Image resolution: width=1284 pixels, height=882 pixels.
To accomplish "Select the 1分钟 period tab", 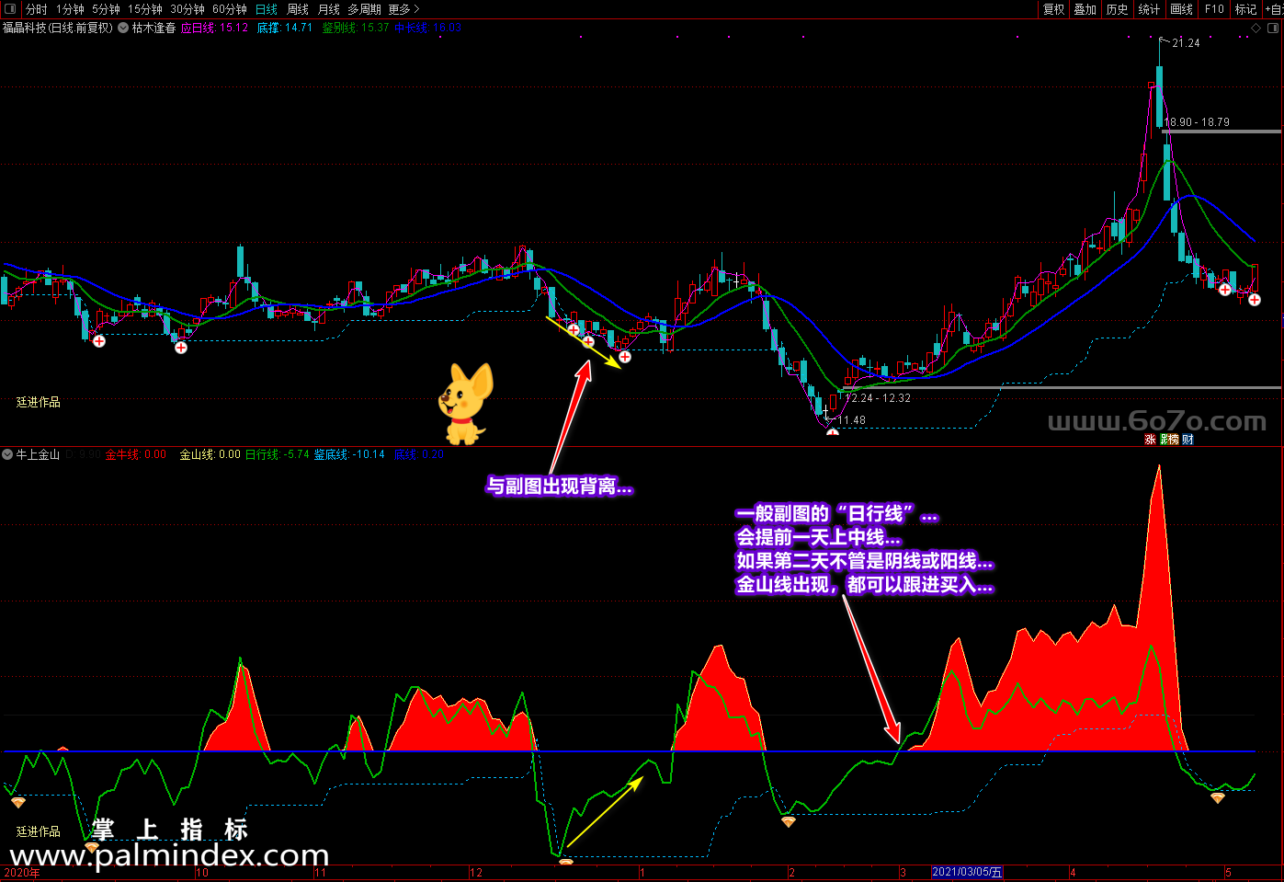I will [x=70, y=9].
